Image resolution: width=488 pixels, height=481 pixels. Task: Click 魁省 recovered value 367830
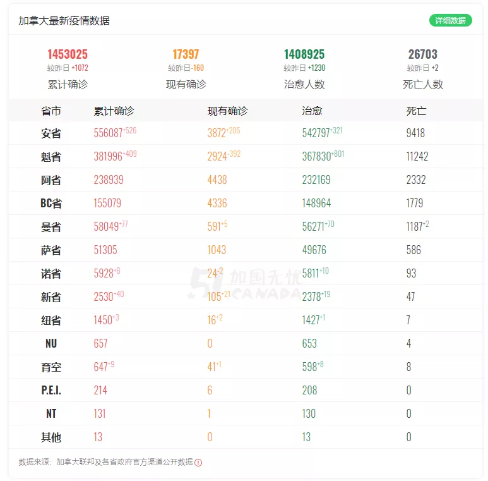[316, 156]
